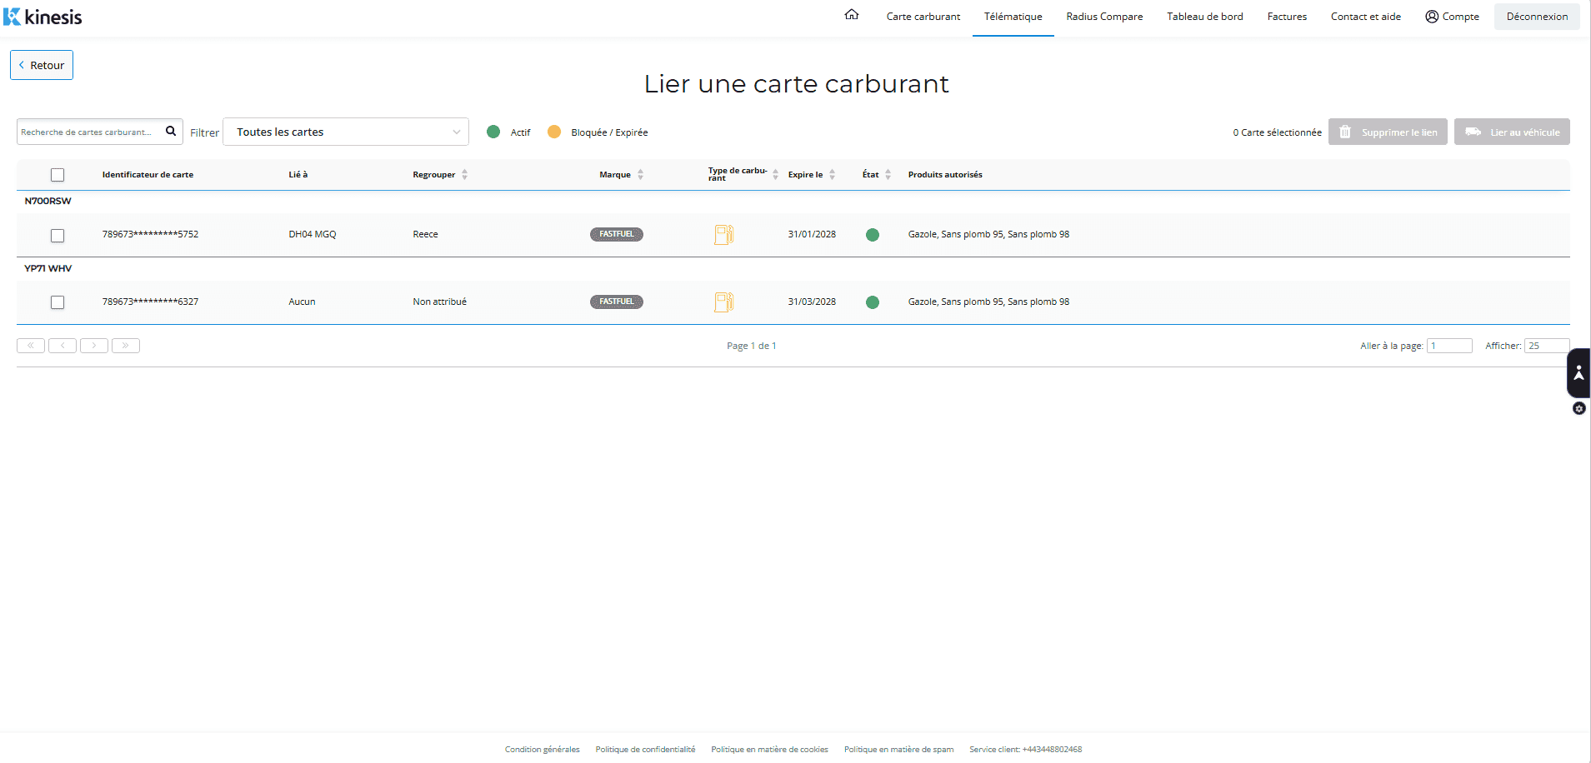Image resolution: width=1591 pixels, height=763 pixels.
Task: Open the Carte carburant menu
Action: (x=923, y=17)
